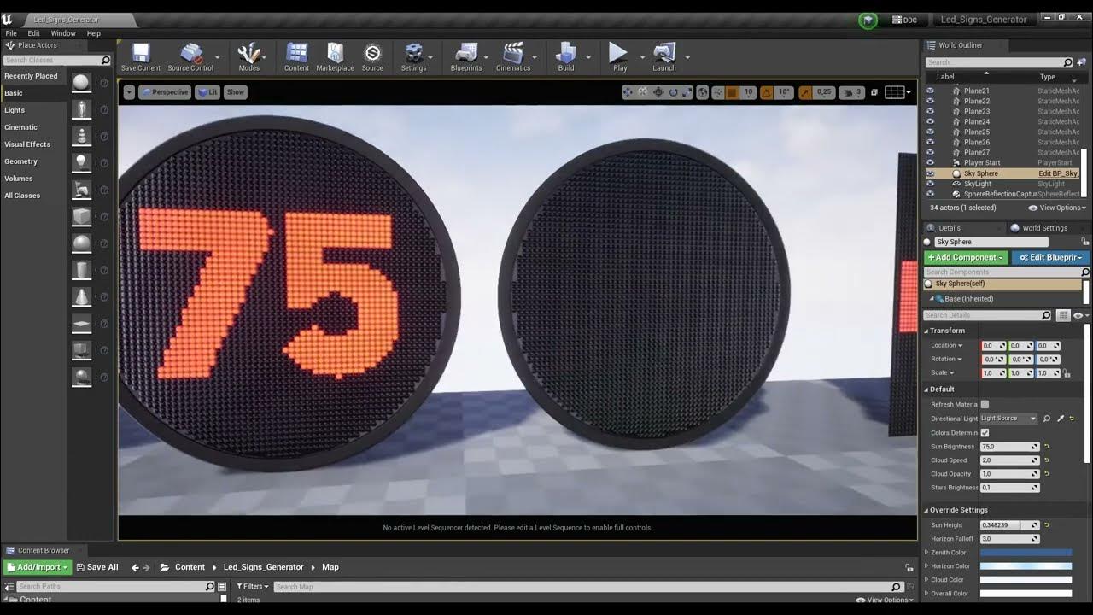Click the Cloud Color swatch

[x=1026, y=580]
